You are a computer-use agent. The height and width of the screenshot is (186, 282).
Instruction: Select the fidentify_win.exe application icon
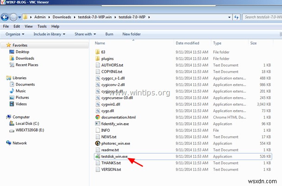tap(98, 124)
